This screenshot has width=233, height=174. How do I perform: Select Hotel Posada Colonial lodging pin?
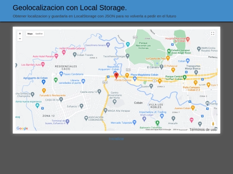pos(64,52)
